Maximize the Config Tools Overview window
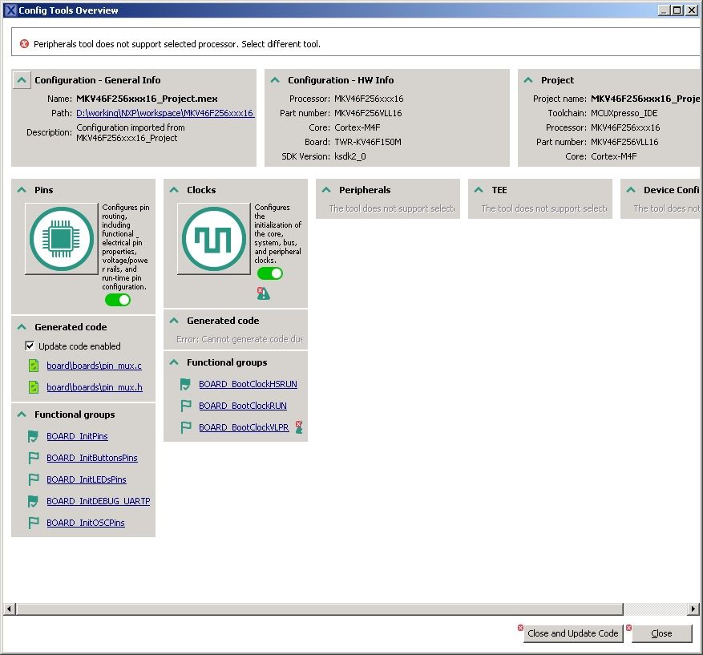Viewport: 703px width, 655px height. click(x=677, y=10)
